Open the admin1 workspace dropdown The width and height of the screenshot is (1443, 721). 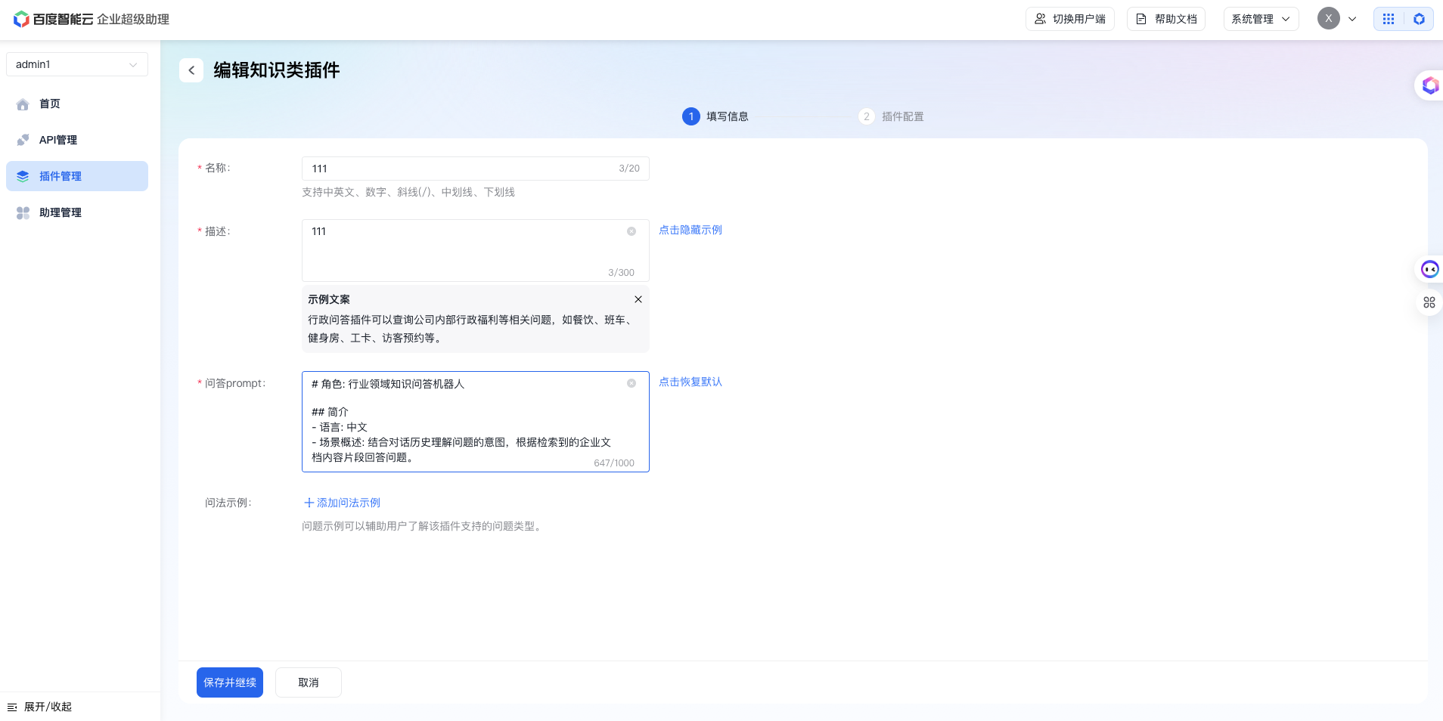(77, 64)
